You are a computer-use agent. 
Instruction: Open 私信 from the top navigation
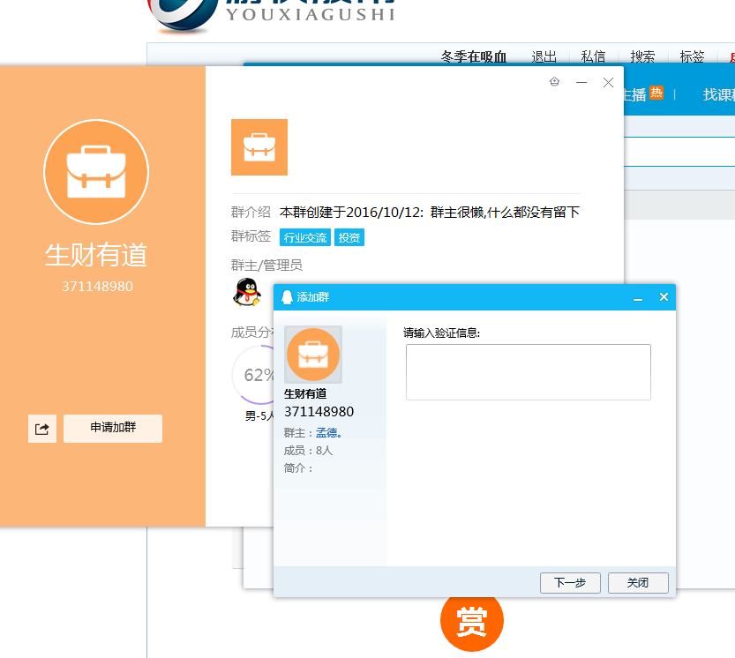tap(594, 57)
